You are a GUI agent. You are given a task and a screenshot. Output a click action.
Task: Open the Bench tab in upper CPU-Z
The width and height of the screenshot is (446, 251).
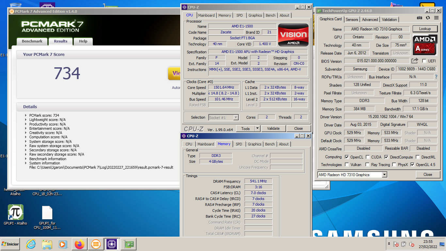(x=270, y=15)
